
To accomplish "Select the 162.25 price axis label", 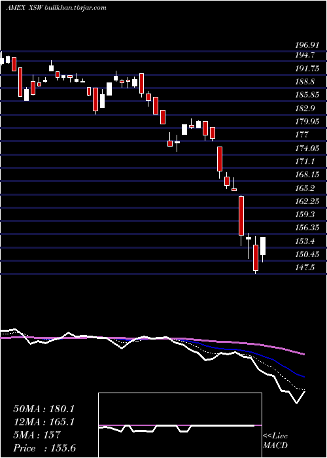I will [307, 202].
